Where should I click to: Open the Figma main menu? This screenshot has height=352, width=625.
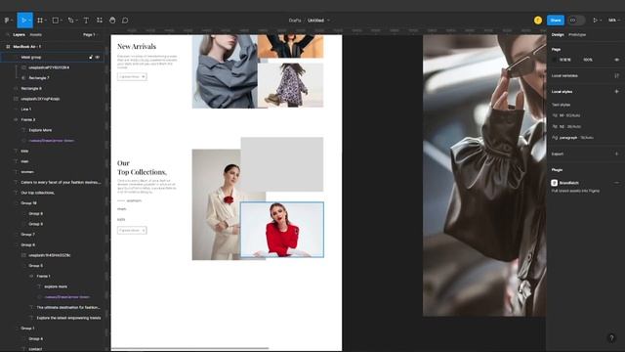coord(7,20)
